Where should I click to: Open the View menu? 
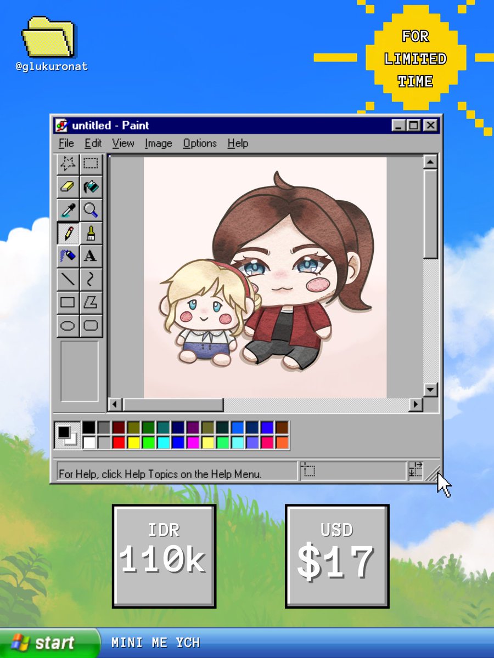(x=123, y=144)
